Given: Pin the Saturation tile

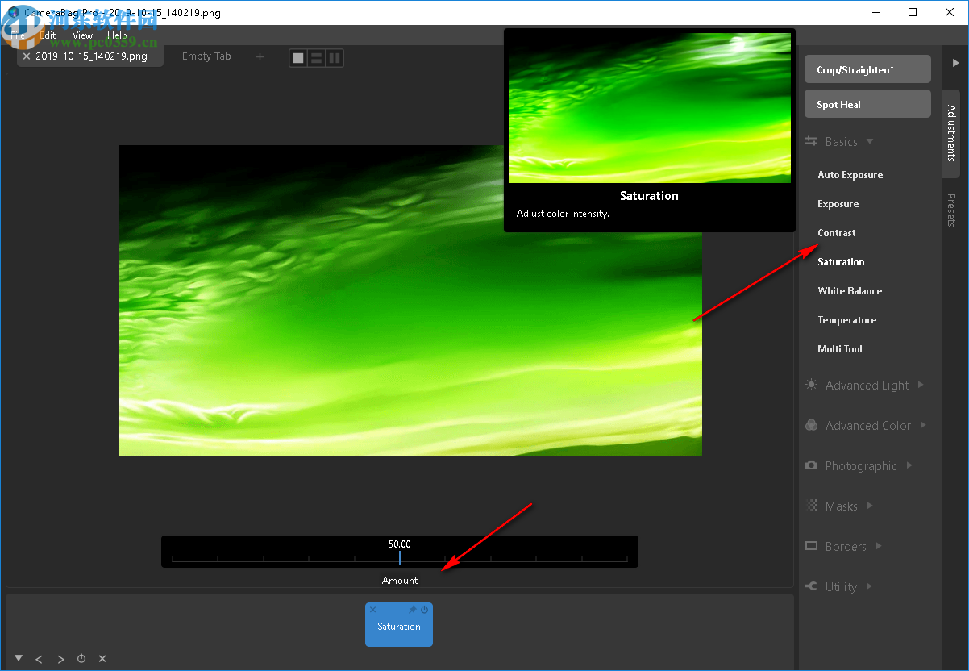Looking at the screenshot, I should point(413,610).
